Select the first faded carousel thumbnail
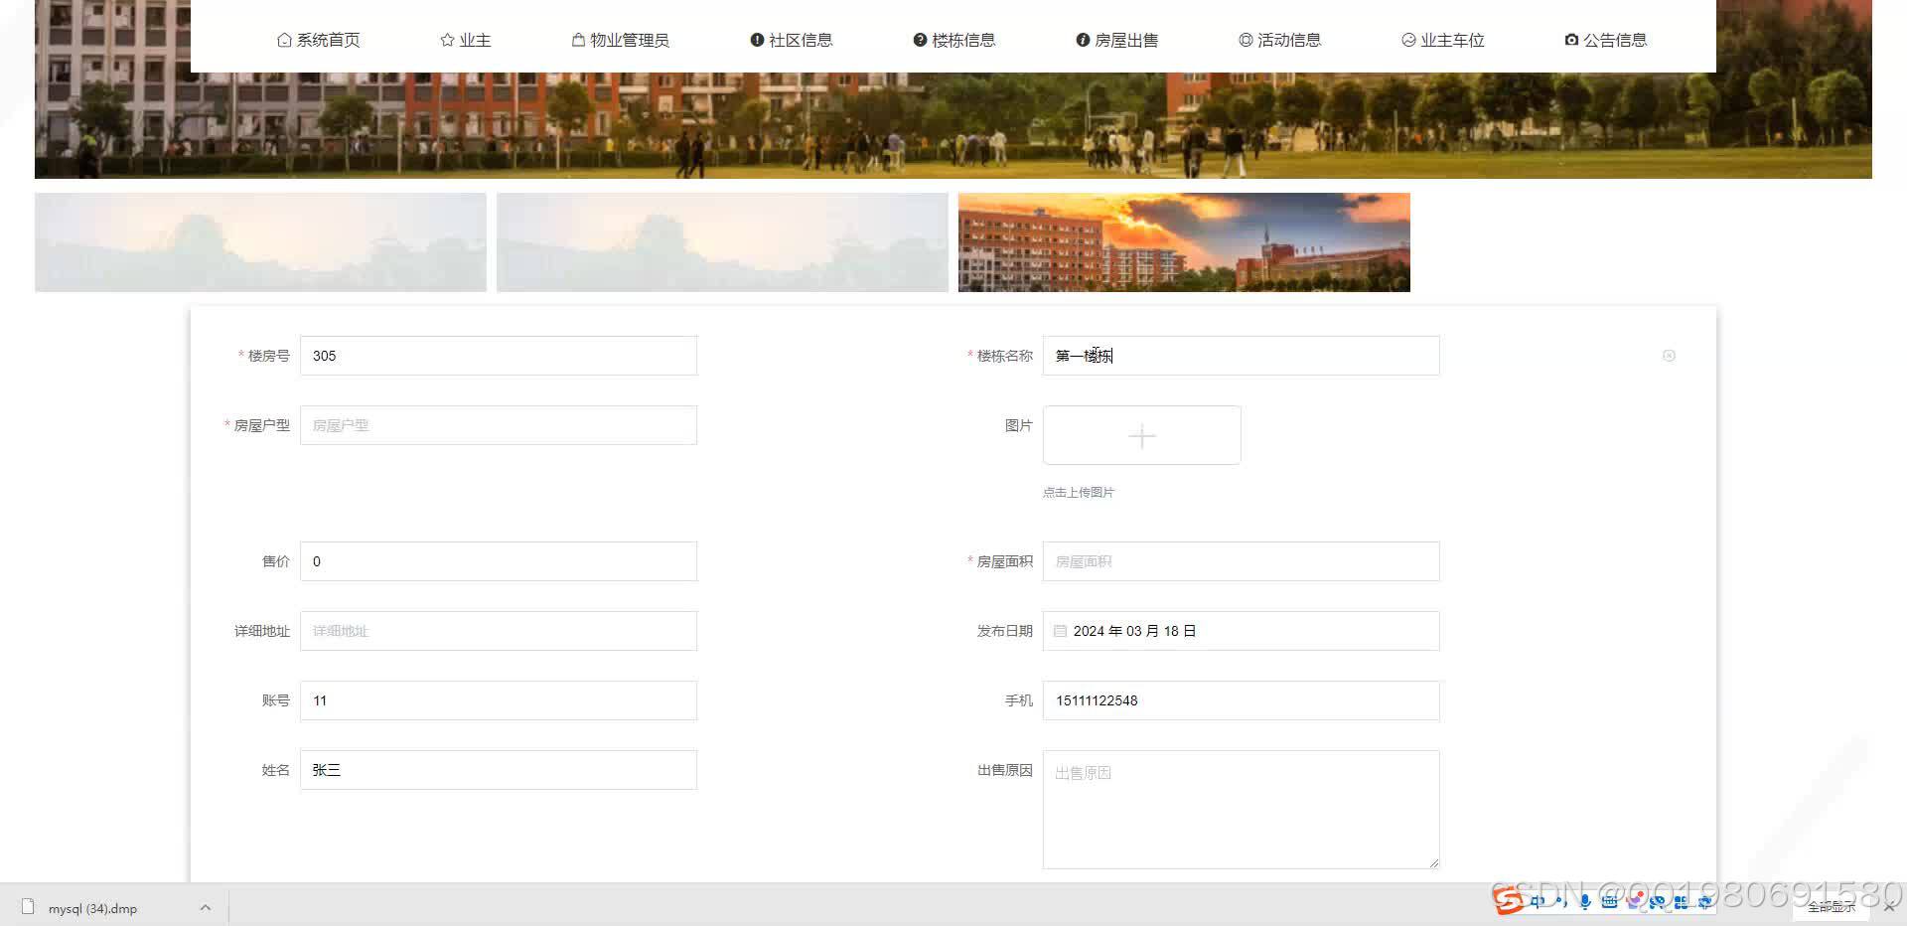Screen dimensions: 1907x926 [260, 242]
